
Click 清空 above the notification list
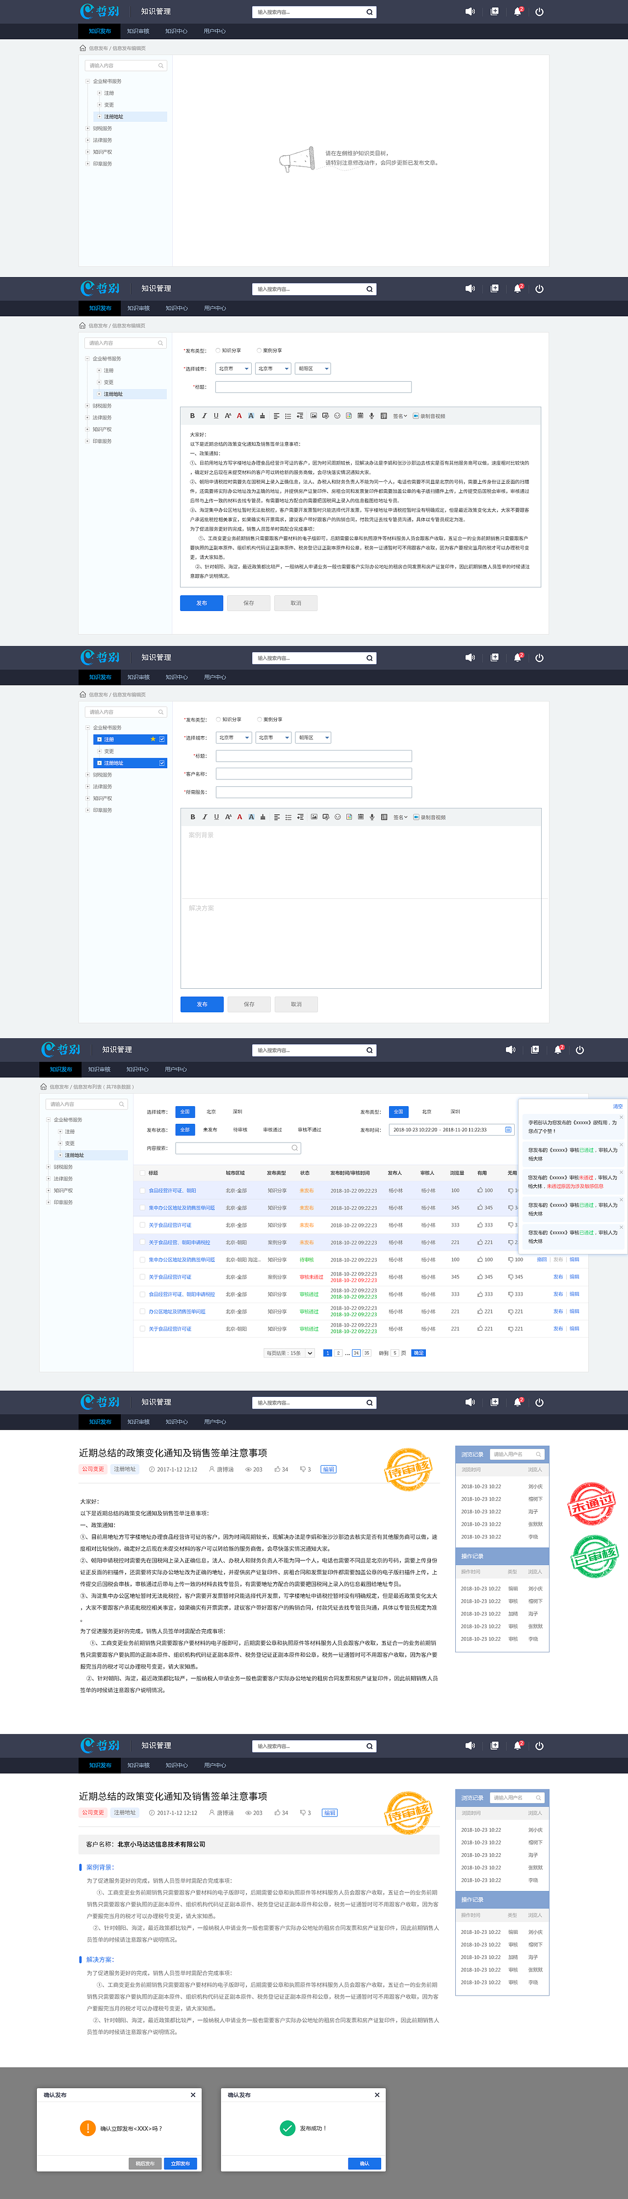click(618, 1106)
